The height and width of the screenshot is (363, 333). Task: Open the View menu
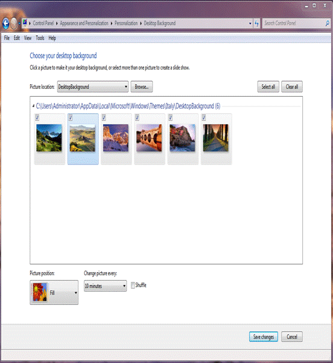coord(28,38)
